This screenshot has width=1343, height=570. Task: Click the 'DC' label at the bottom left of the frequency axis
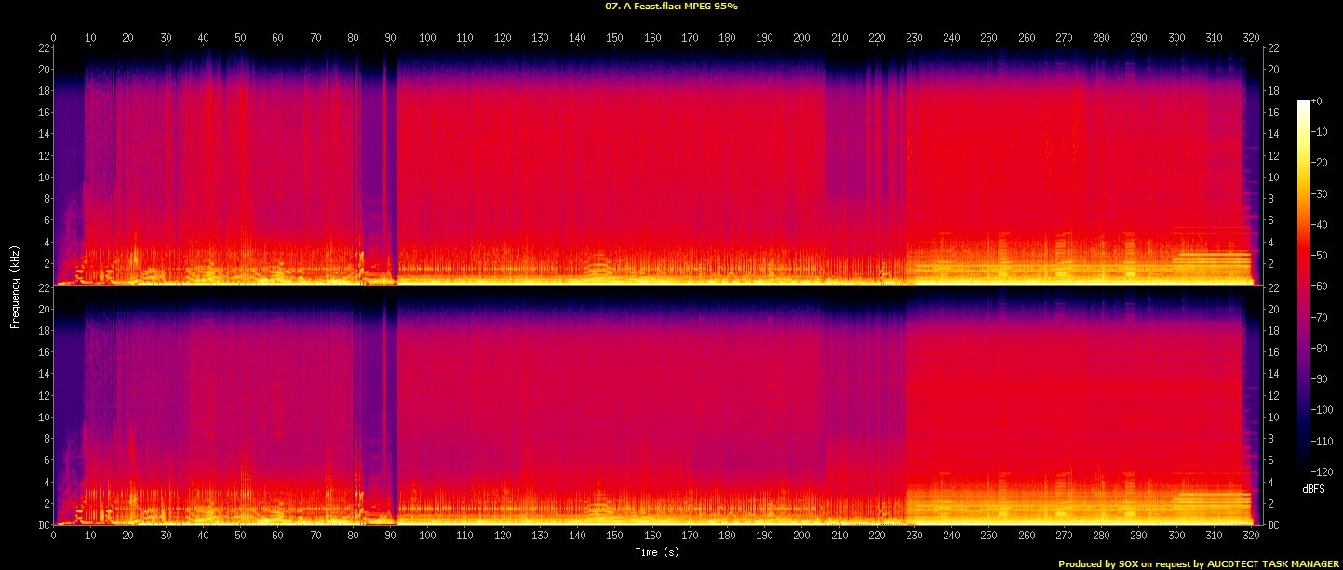44,524
